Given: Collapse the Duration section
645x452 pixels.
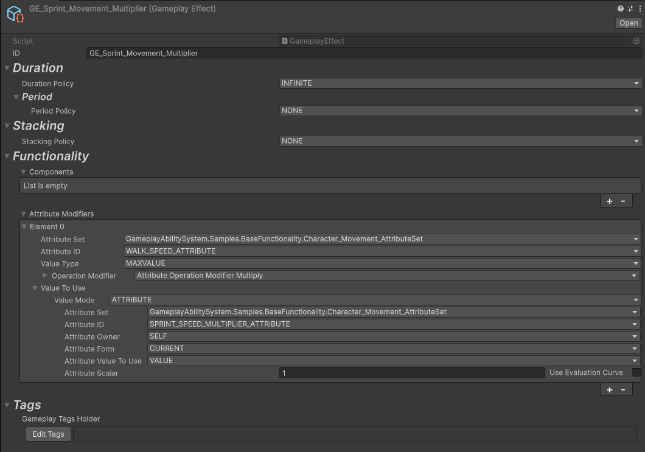Looking at the screenshot, I should 7,68.
